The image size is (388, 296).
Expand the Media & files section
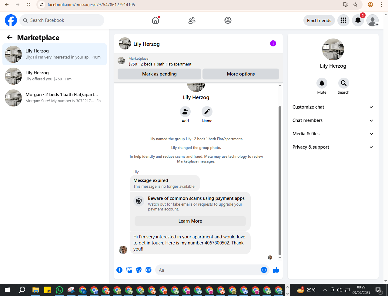point(333,134)
